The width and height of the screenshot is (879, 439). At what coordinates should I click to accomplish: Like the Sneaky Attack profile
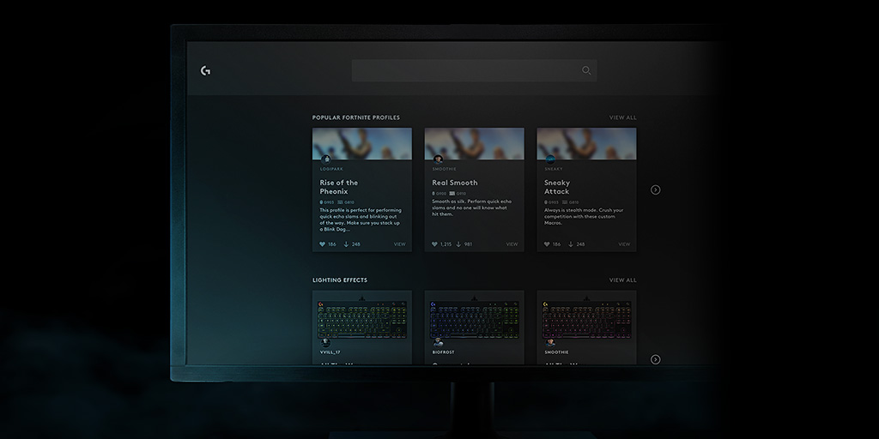[x=547, y=244]
